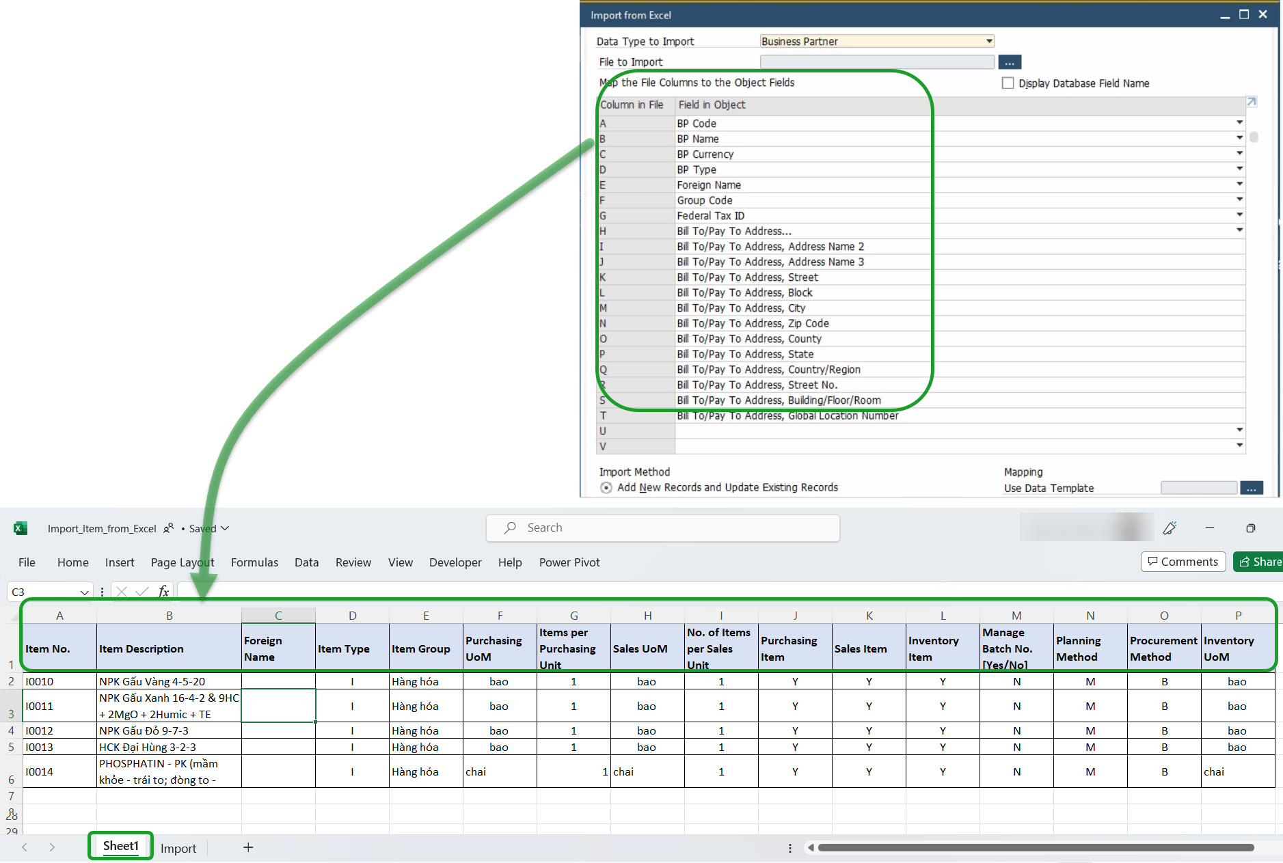Viewport: 1283px width, 863px height.
Task: Click the Help ribbon tab
Action: click(x=510, y=562)
